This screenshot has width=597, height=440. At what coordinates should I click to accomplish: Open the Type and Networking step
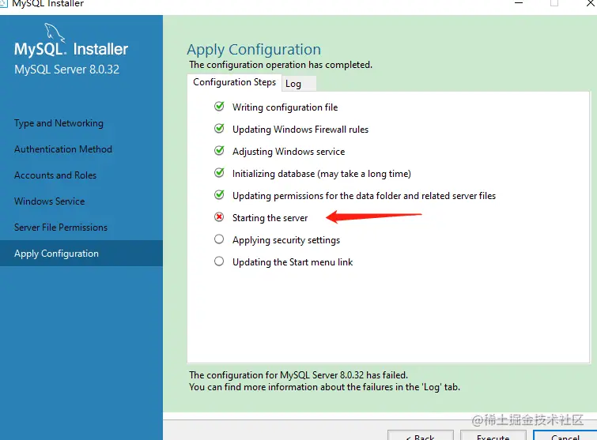[59, 123]
